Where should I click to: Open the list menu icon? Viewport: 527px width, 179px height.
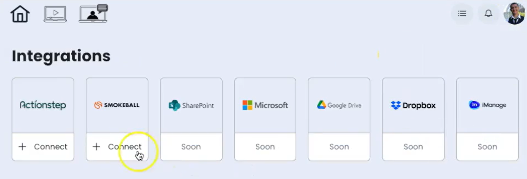click(462, 13)
